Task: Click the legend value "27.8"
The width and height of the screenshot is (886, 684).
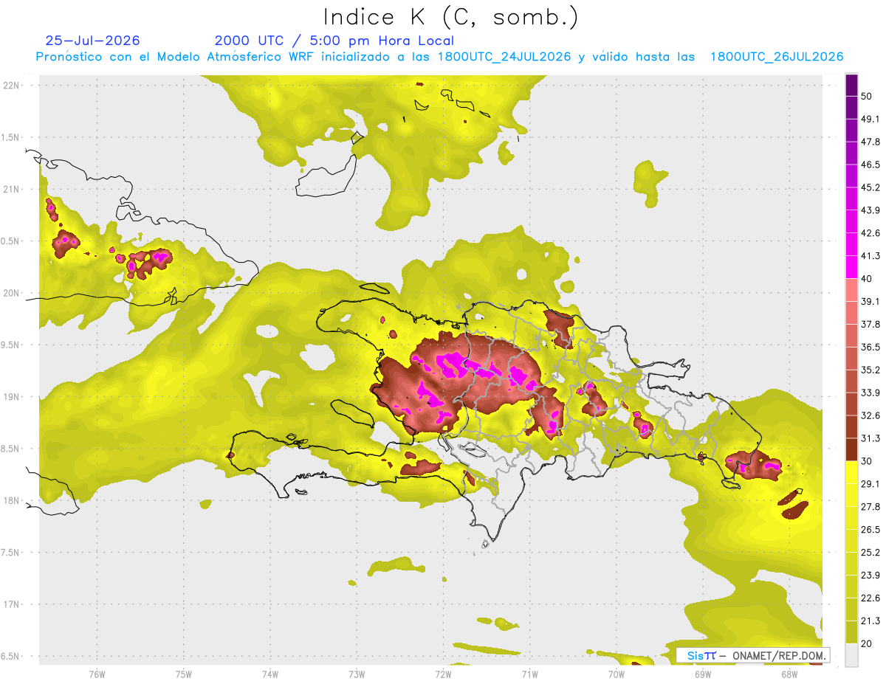Action: tap(870, 507)
